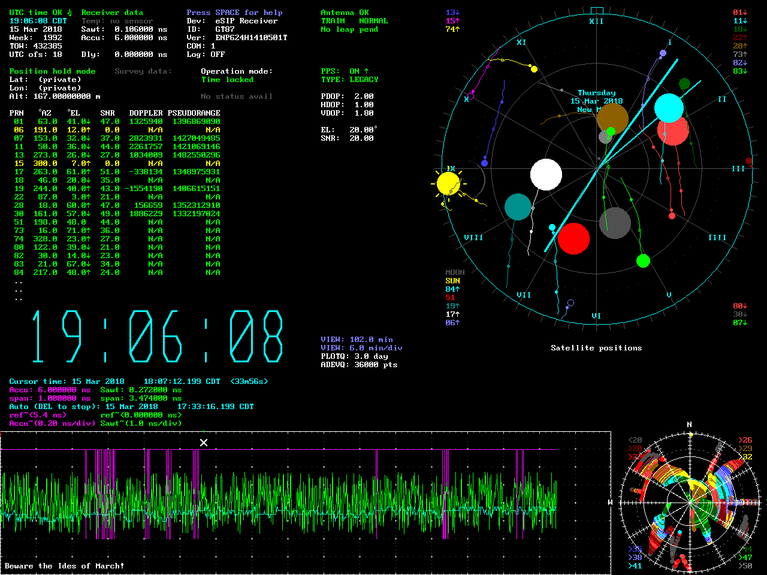Select the green satellite 07 circle
The width and height of the screenshot is (767, 575).
[x=643, y=261]
